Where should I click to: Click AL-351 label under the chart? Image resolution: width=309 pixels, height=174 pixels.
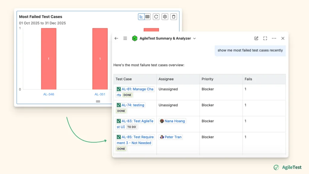point(100,94)
